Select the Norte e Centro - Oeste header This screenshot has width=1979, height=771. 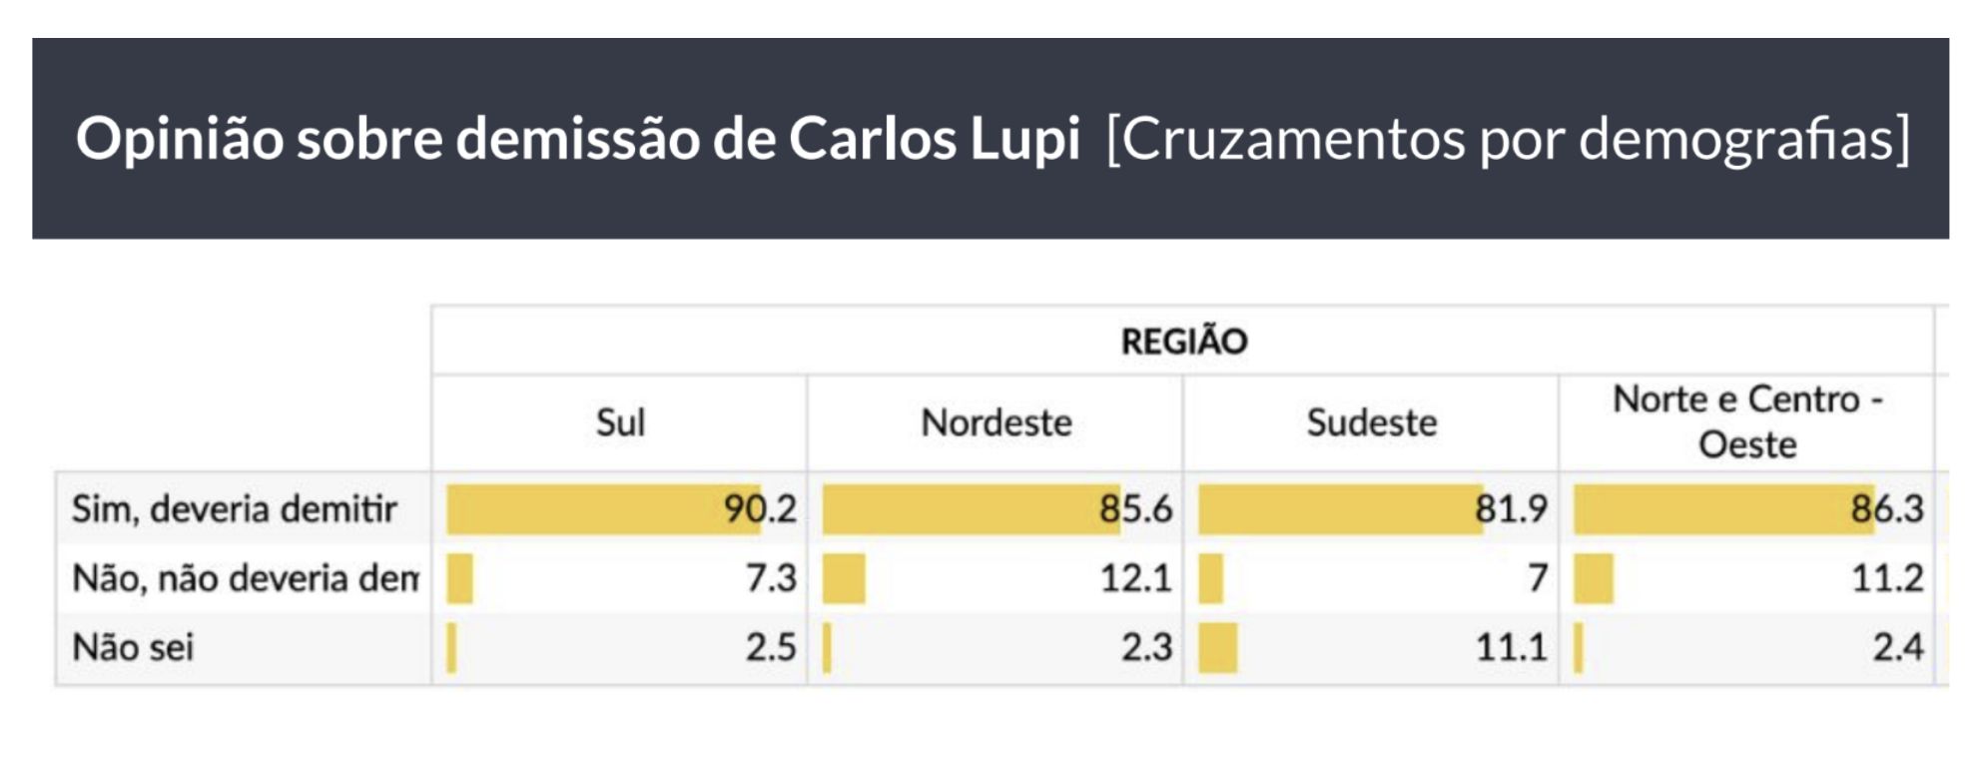pyautogui.click(x=1747, y=422)
